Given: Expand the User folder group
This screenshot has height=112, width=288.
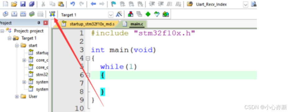Looking at the screenshot, I should click(x=17, y=96).
